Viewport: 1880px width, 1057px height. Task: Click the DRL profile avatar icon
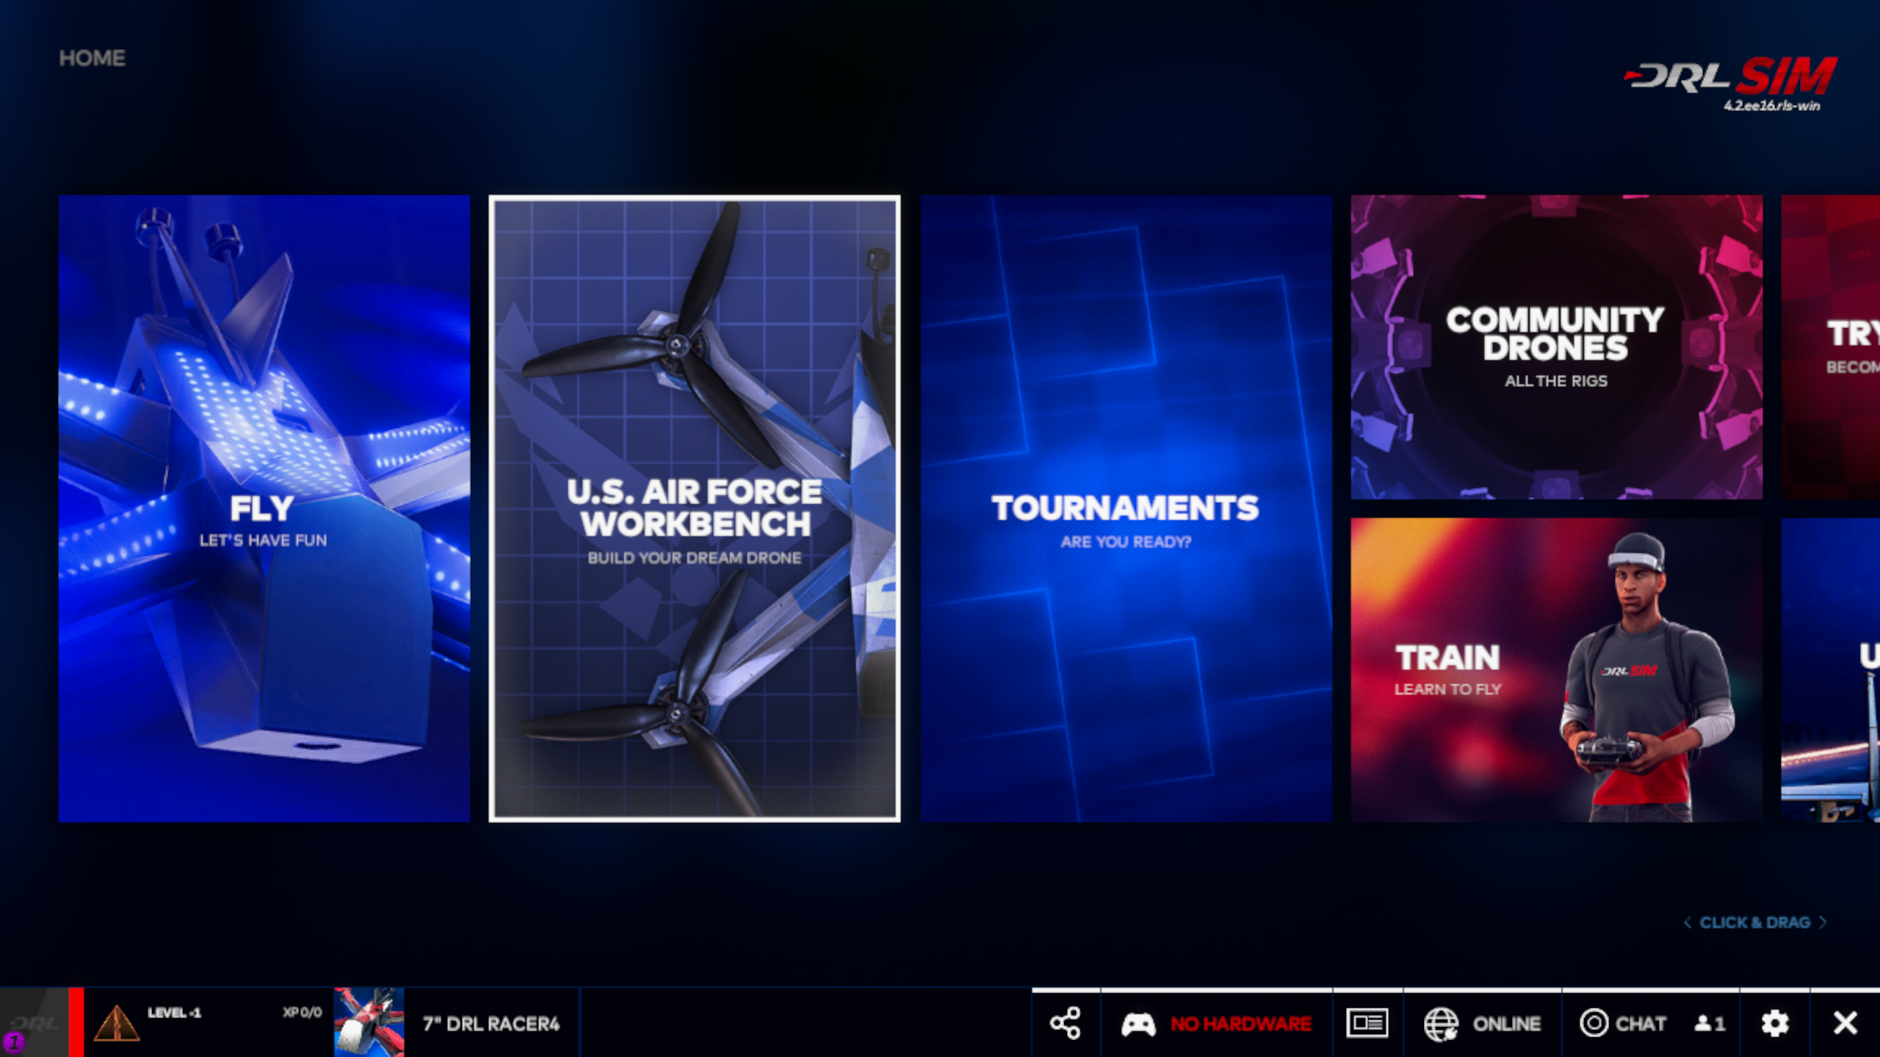33,1023
